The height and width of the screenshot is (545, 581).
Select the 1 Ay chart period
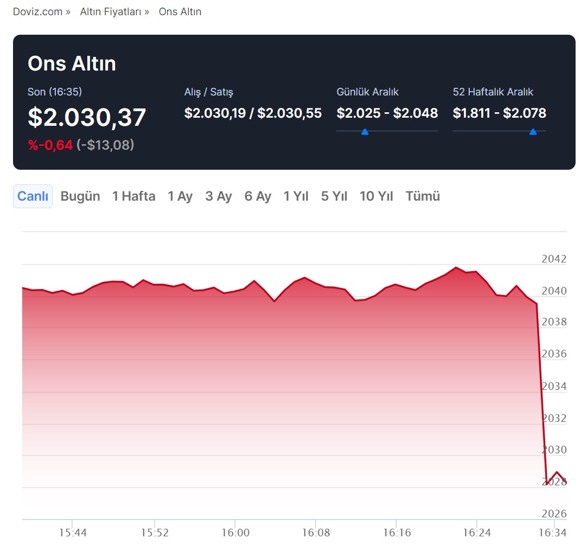point(180,196)
